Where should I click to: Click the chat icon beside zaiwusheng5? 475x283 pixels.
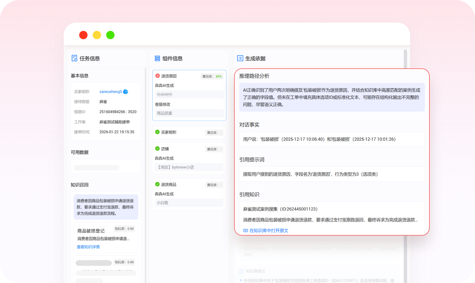pyautogui.click(x=126, y=92)
